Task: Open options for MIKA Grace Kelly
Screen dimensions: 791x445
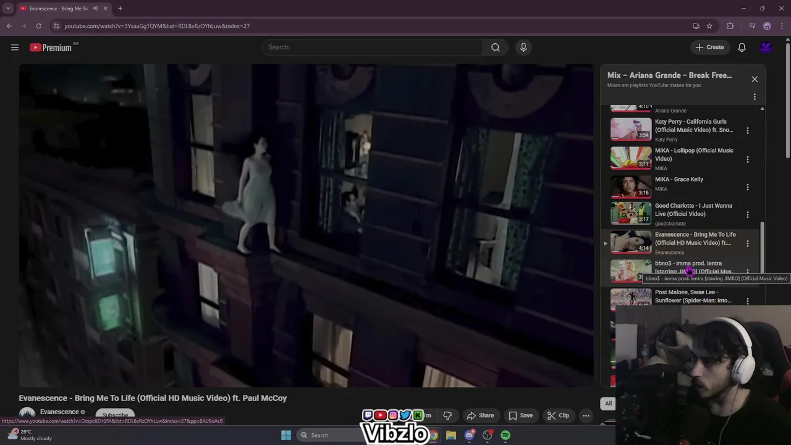Action: (748, 187)
